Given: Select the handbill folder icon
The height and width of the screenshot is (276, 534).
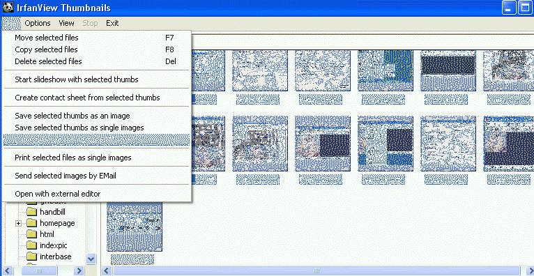Looking at the screenshot, I should point(31,212).
